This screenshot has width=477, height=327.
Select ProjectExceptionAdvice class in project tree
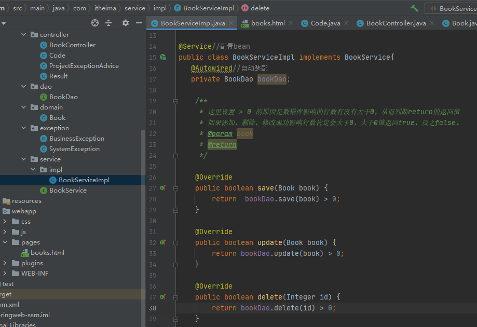[84, 66]
